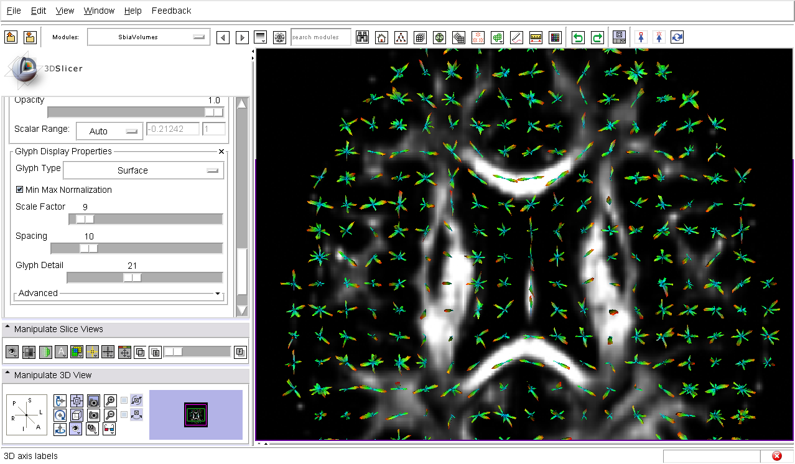This screenshot has height=464, width=795.
Task: Click the undo arrow in toolbar
Action: coord(578,37)
